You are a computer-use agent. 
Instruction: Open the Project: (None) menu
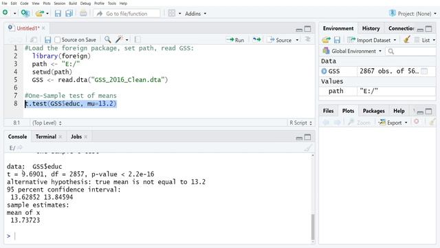(412, 14)
